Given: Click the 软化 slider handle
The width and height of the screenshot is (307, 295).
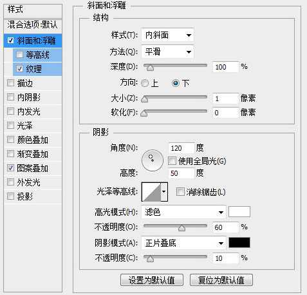Looking at the screenshot, I should 144,113.
